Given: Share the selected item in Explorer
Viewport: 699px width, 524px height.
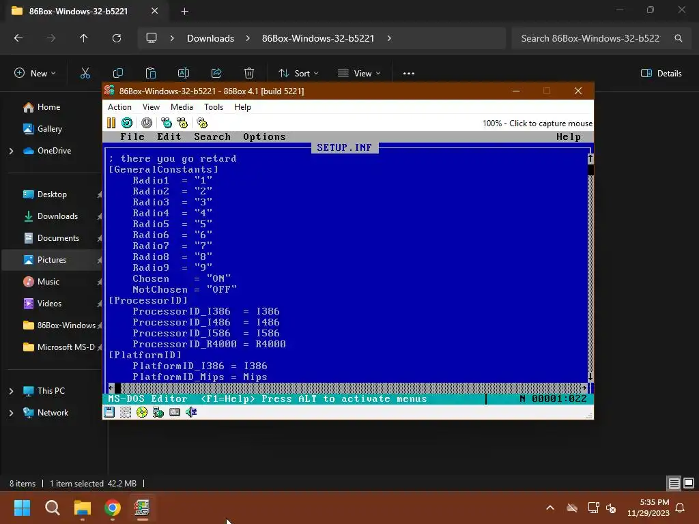Looking at the screenshot, I should (216, 73).
